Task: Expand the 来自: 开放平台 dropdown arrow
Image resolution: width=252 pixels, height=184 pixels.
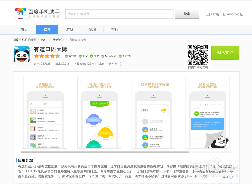Action: click(120, 64)
